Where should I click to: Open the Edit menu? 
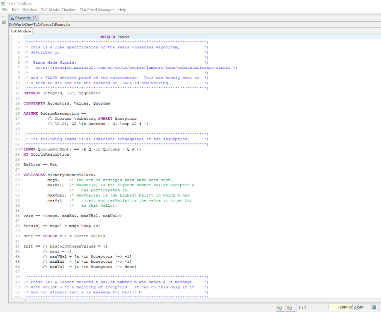click(x=15, y=10)
